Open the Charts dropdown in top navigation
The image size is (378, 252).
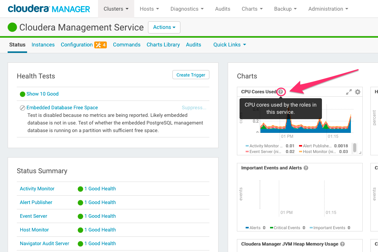252,9
